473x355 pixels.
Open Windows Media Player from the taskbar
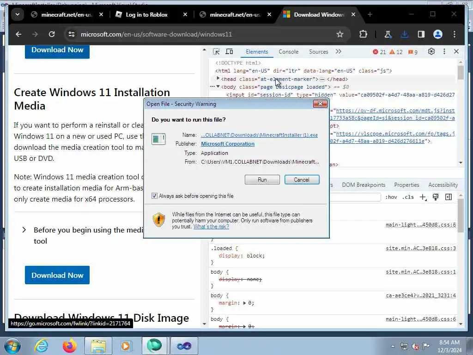click(126, 346)
